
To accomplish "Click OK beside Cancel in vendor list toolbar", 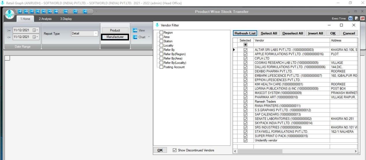I will pyautogui.click(x=333, y=33).
